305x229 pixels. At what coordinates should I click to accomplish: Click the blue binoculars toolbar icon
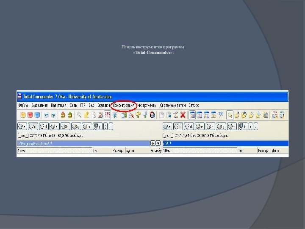coord(221,115)
